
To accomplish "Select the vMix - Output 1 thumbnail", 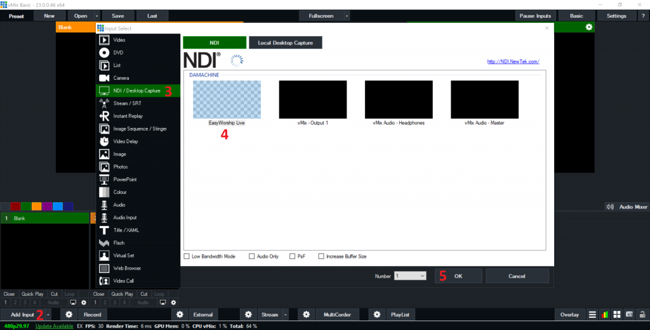I will pos(313,99).
